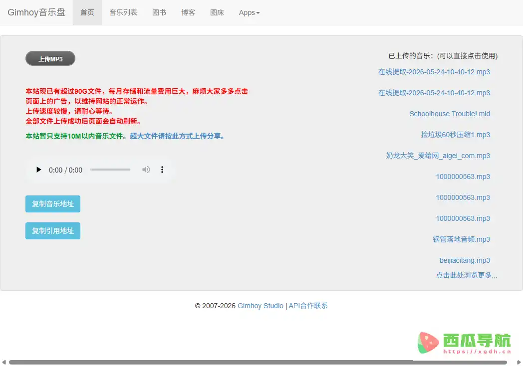Select the 首页 nav tab
Viewport: 523px width, 366px height.
(87, 12)
